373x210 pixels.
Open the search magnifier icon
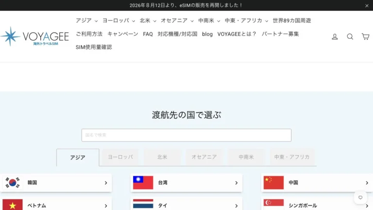350,36
